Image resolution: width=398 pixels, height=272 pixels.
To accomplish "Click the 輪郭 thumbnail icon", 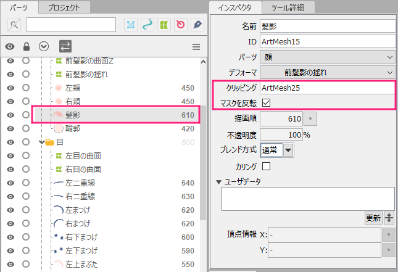I will click(59, 129).
